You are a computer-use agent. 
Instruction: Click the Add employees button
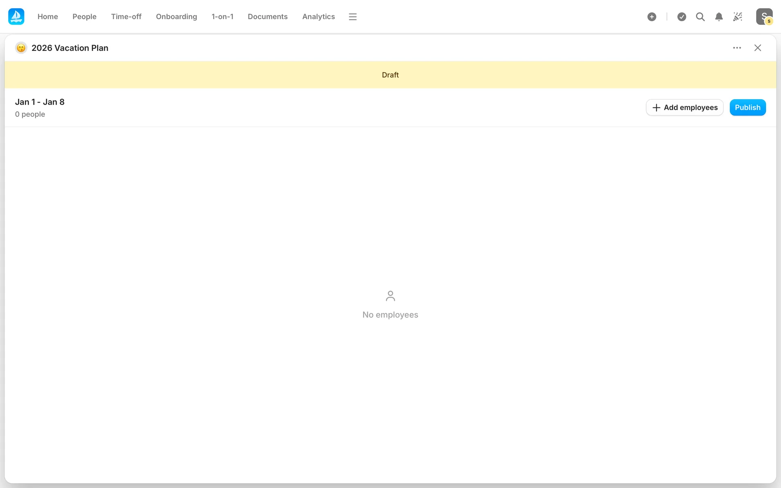tap(685, 107)
